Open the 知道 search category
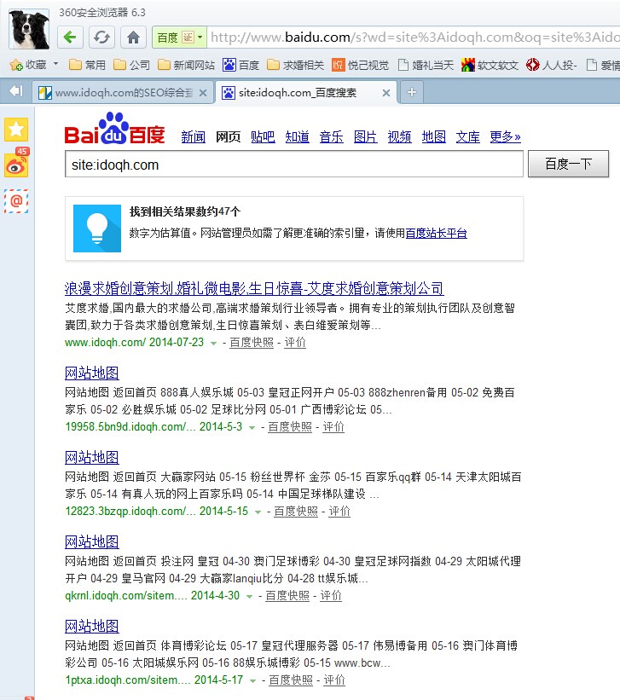The height and width of the screenshot is (700, 620). tap(297, 136)
